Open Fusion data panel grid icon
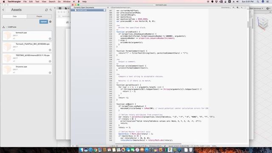The width and height of the screenshot is (272, 153). pos(60,8)
